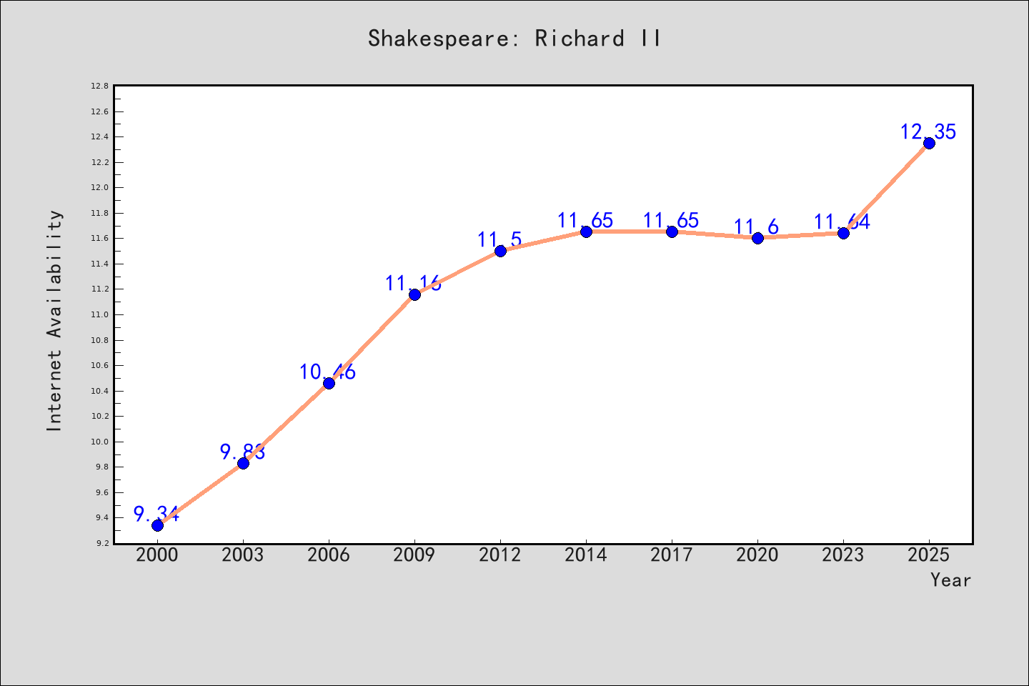Click the 12.0 y-axis tick label
Viewport: 1029px width, 686px height.
(x=99, y=187)
